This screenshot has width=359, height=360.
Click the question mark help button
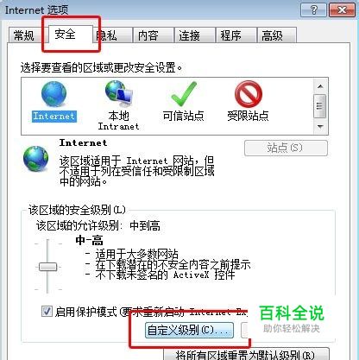coord(313,10)
